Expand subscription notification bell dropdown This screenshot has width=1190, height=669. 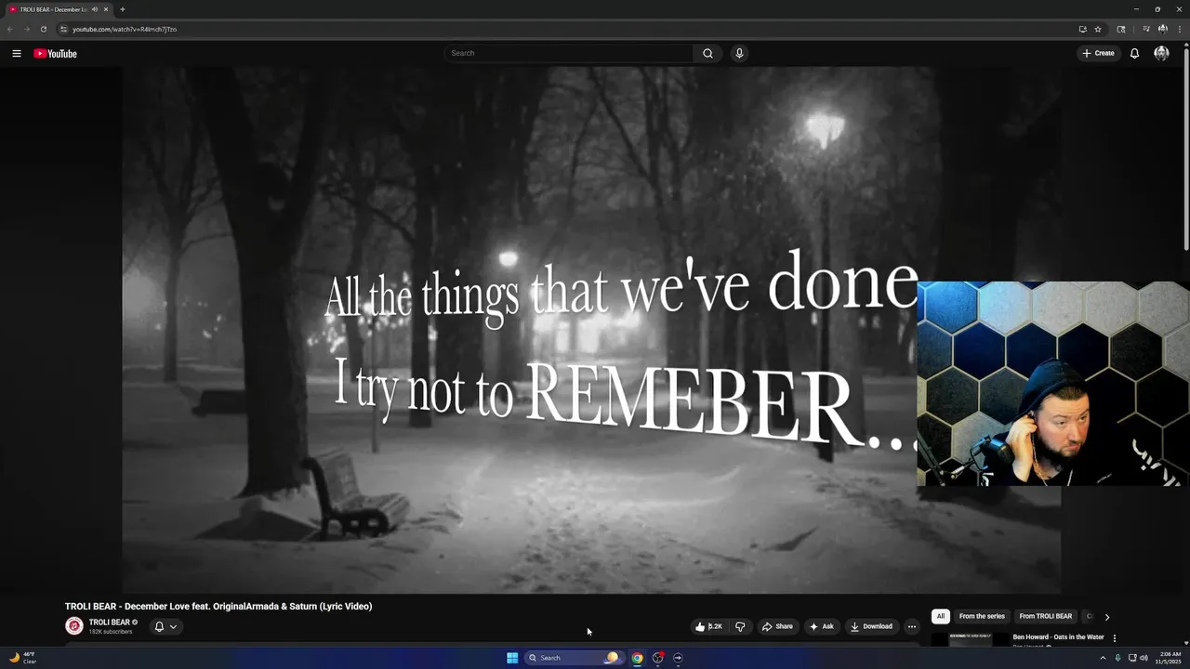click(165, 626)
